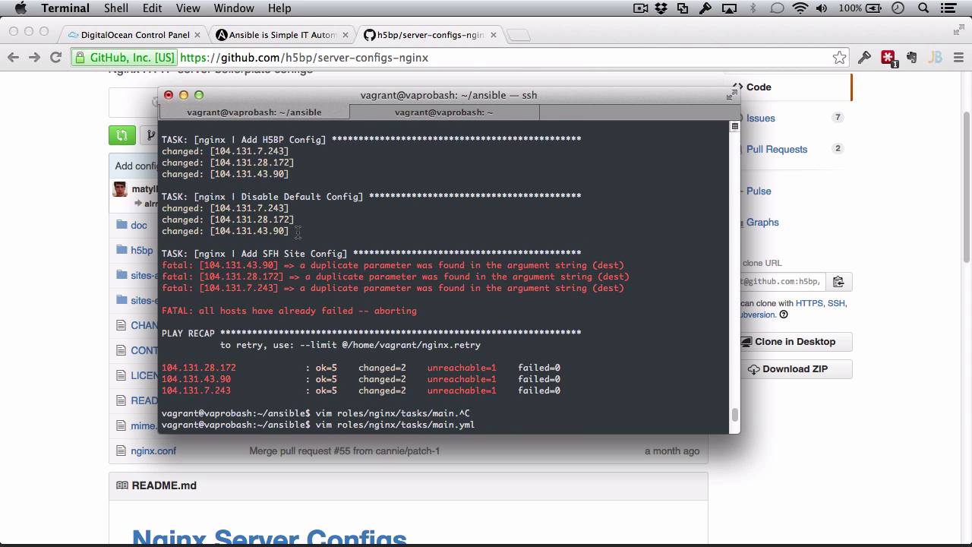Open the LastPass extension icon
This screenshot has width=972, height=547.
[888, 58]
